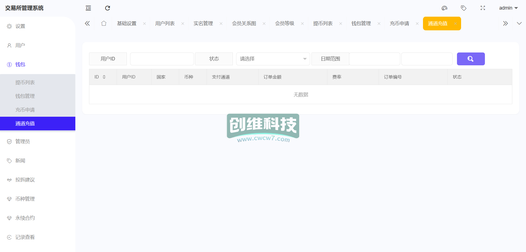
Task: Expand the tab options chevron dropdown
Action: [519, 24]
